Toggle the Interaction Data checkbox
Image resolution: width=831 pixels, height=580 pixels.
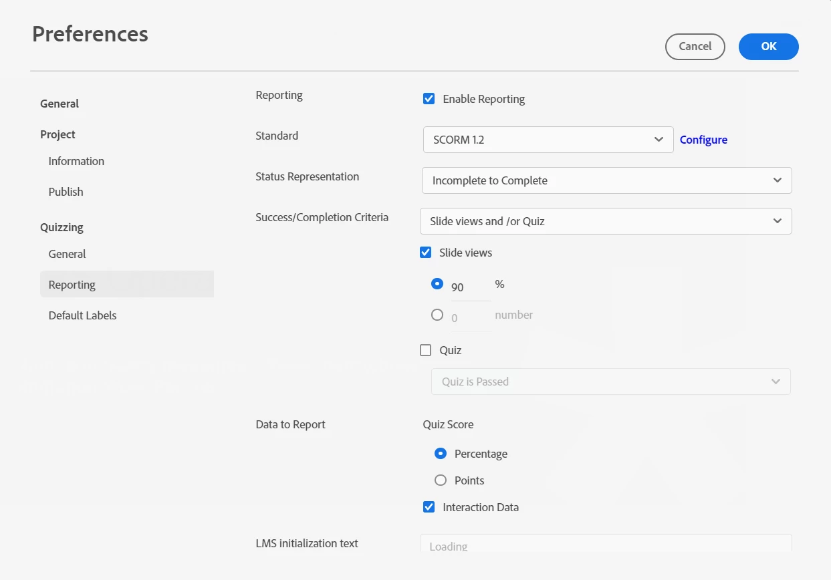click(429, 507)
